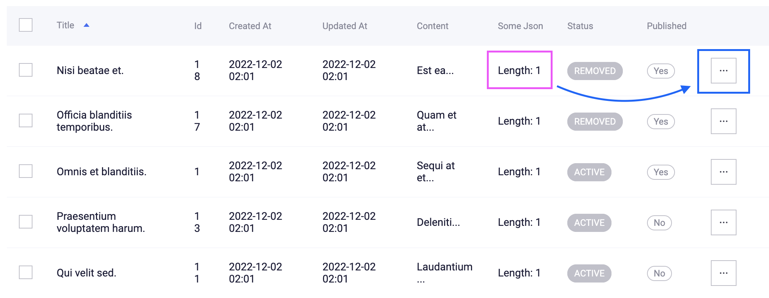Screen dimensions: 769x298
Task: Toggle the select-all checkbox in the header
Action: coord(25,25)
